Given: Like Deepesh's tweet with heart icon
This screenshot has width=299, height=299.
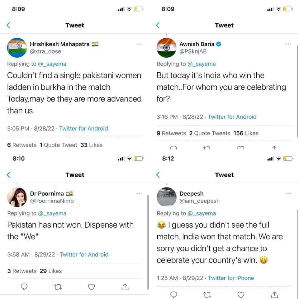Looking at the screenshot, I should [241, 294].
